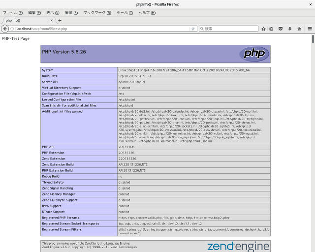This screenshot has height=252, width=315.
Task: Click the Zend Extension value 220131226
Action: coord(127,159)
